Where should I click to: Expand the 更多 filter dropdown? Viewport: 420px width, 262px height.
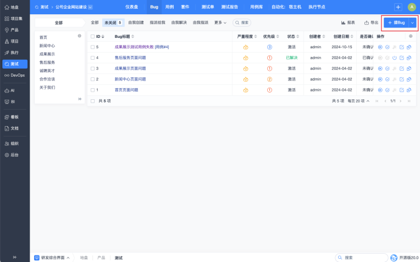coord(220,22)
